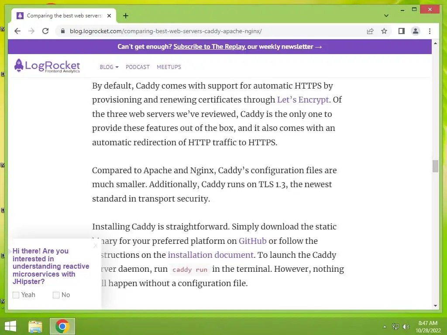View site information padlock icon

pyautogui.click(x=63, y=31)
